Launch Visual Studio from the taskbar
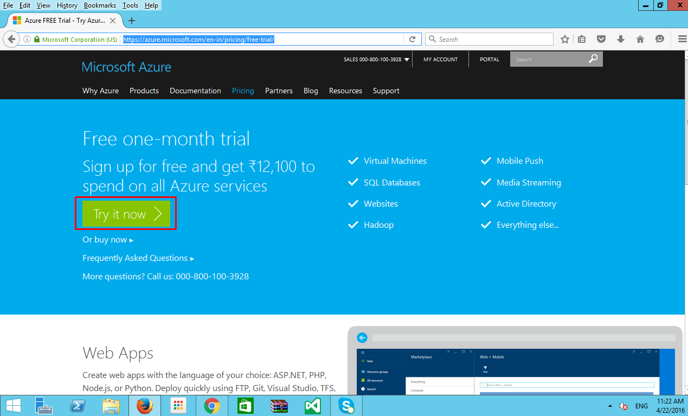This screenshot has height=416, width=688. [312, 405]
